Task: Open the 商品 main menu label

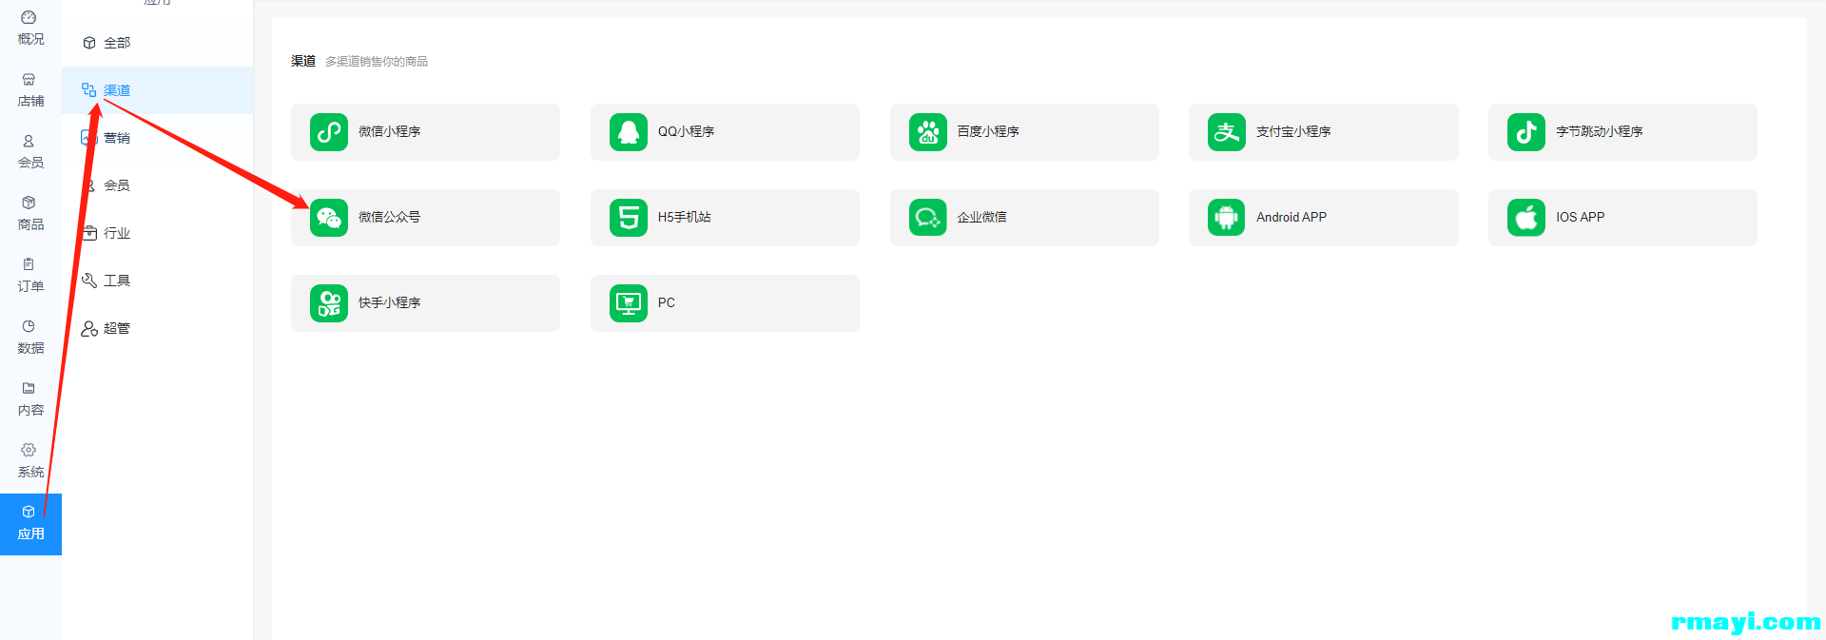Action: click(30, 224)
